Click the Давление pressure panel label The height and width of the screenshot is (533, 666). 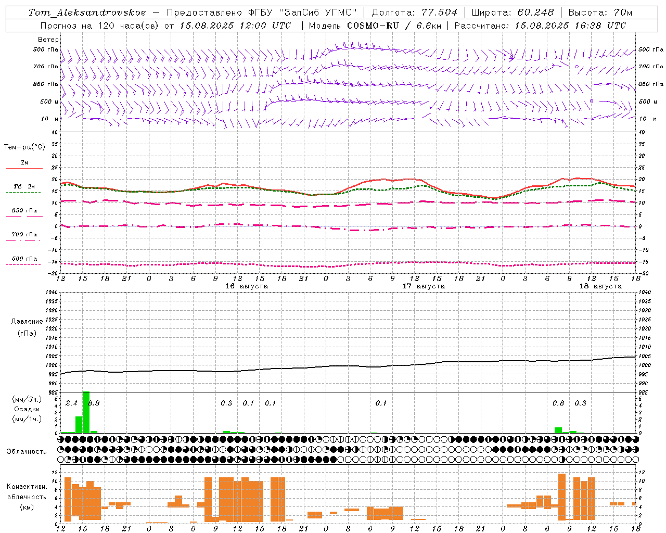tap(27, 322)
